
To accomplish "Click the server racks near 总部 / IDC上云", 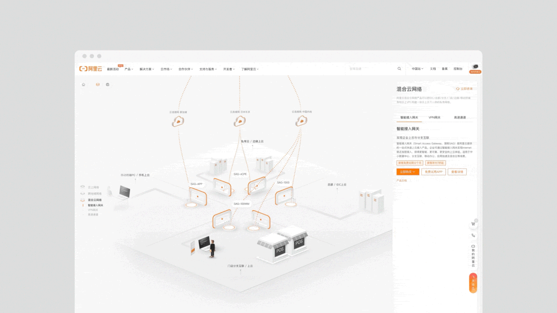I will pos(371,201).
